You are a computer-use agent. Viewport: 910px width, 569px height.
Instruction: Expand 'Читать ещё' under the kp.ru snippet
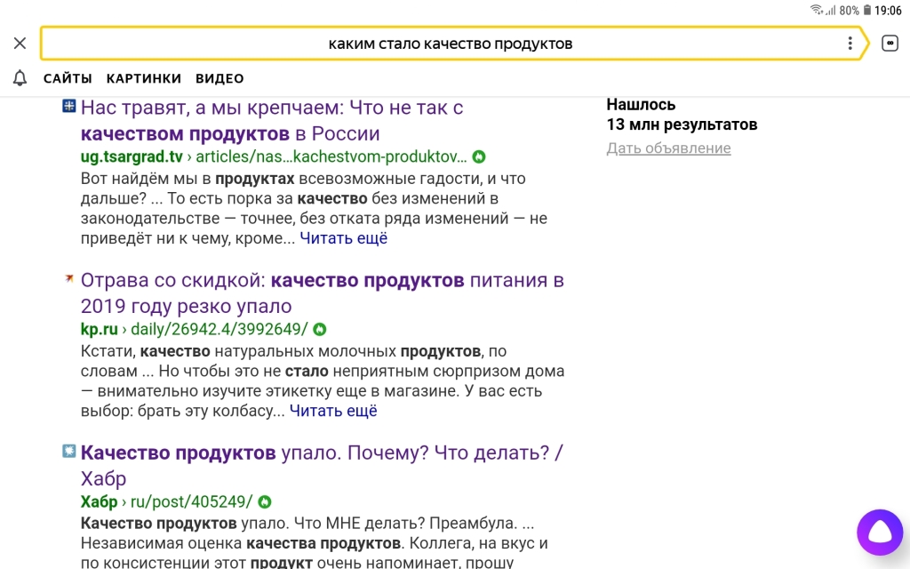333,411
